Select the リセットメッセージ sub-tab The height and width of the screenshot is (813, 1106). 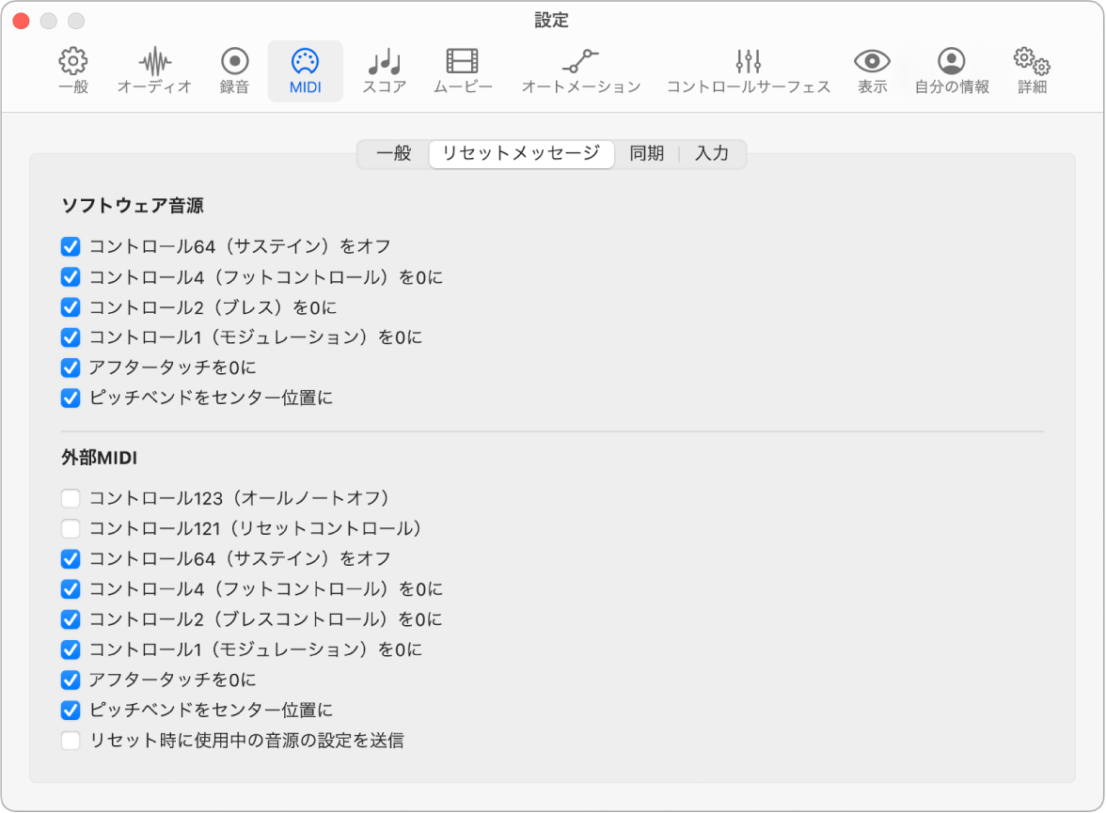521,154
